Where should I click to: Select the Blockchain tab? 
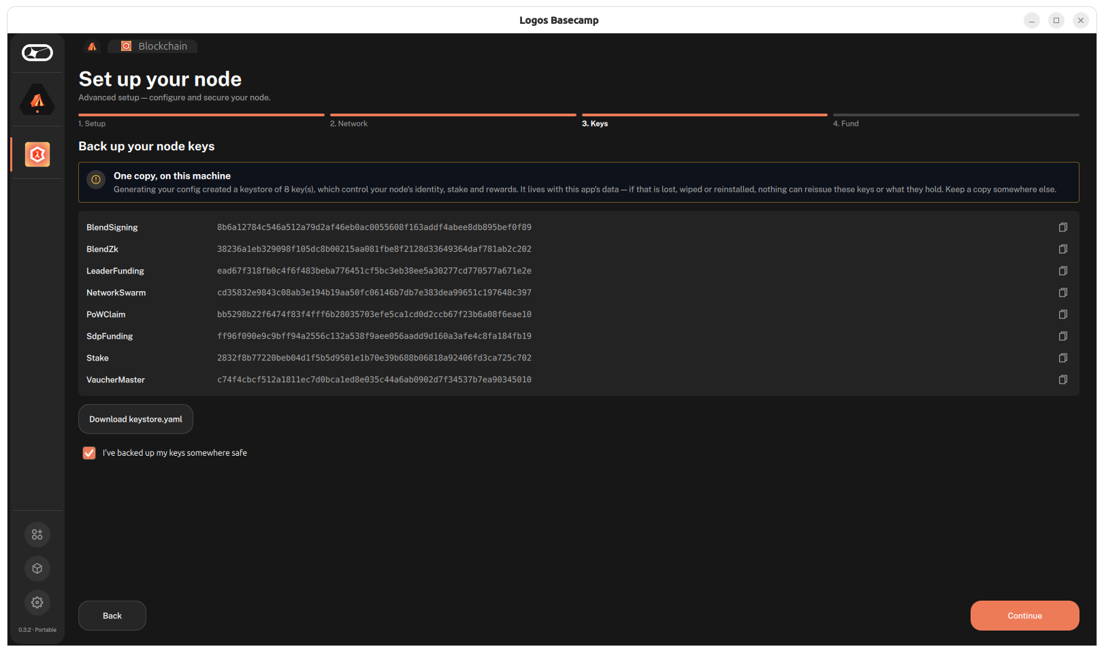tap(154, 46)
